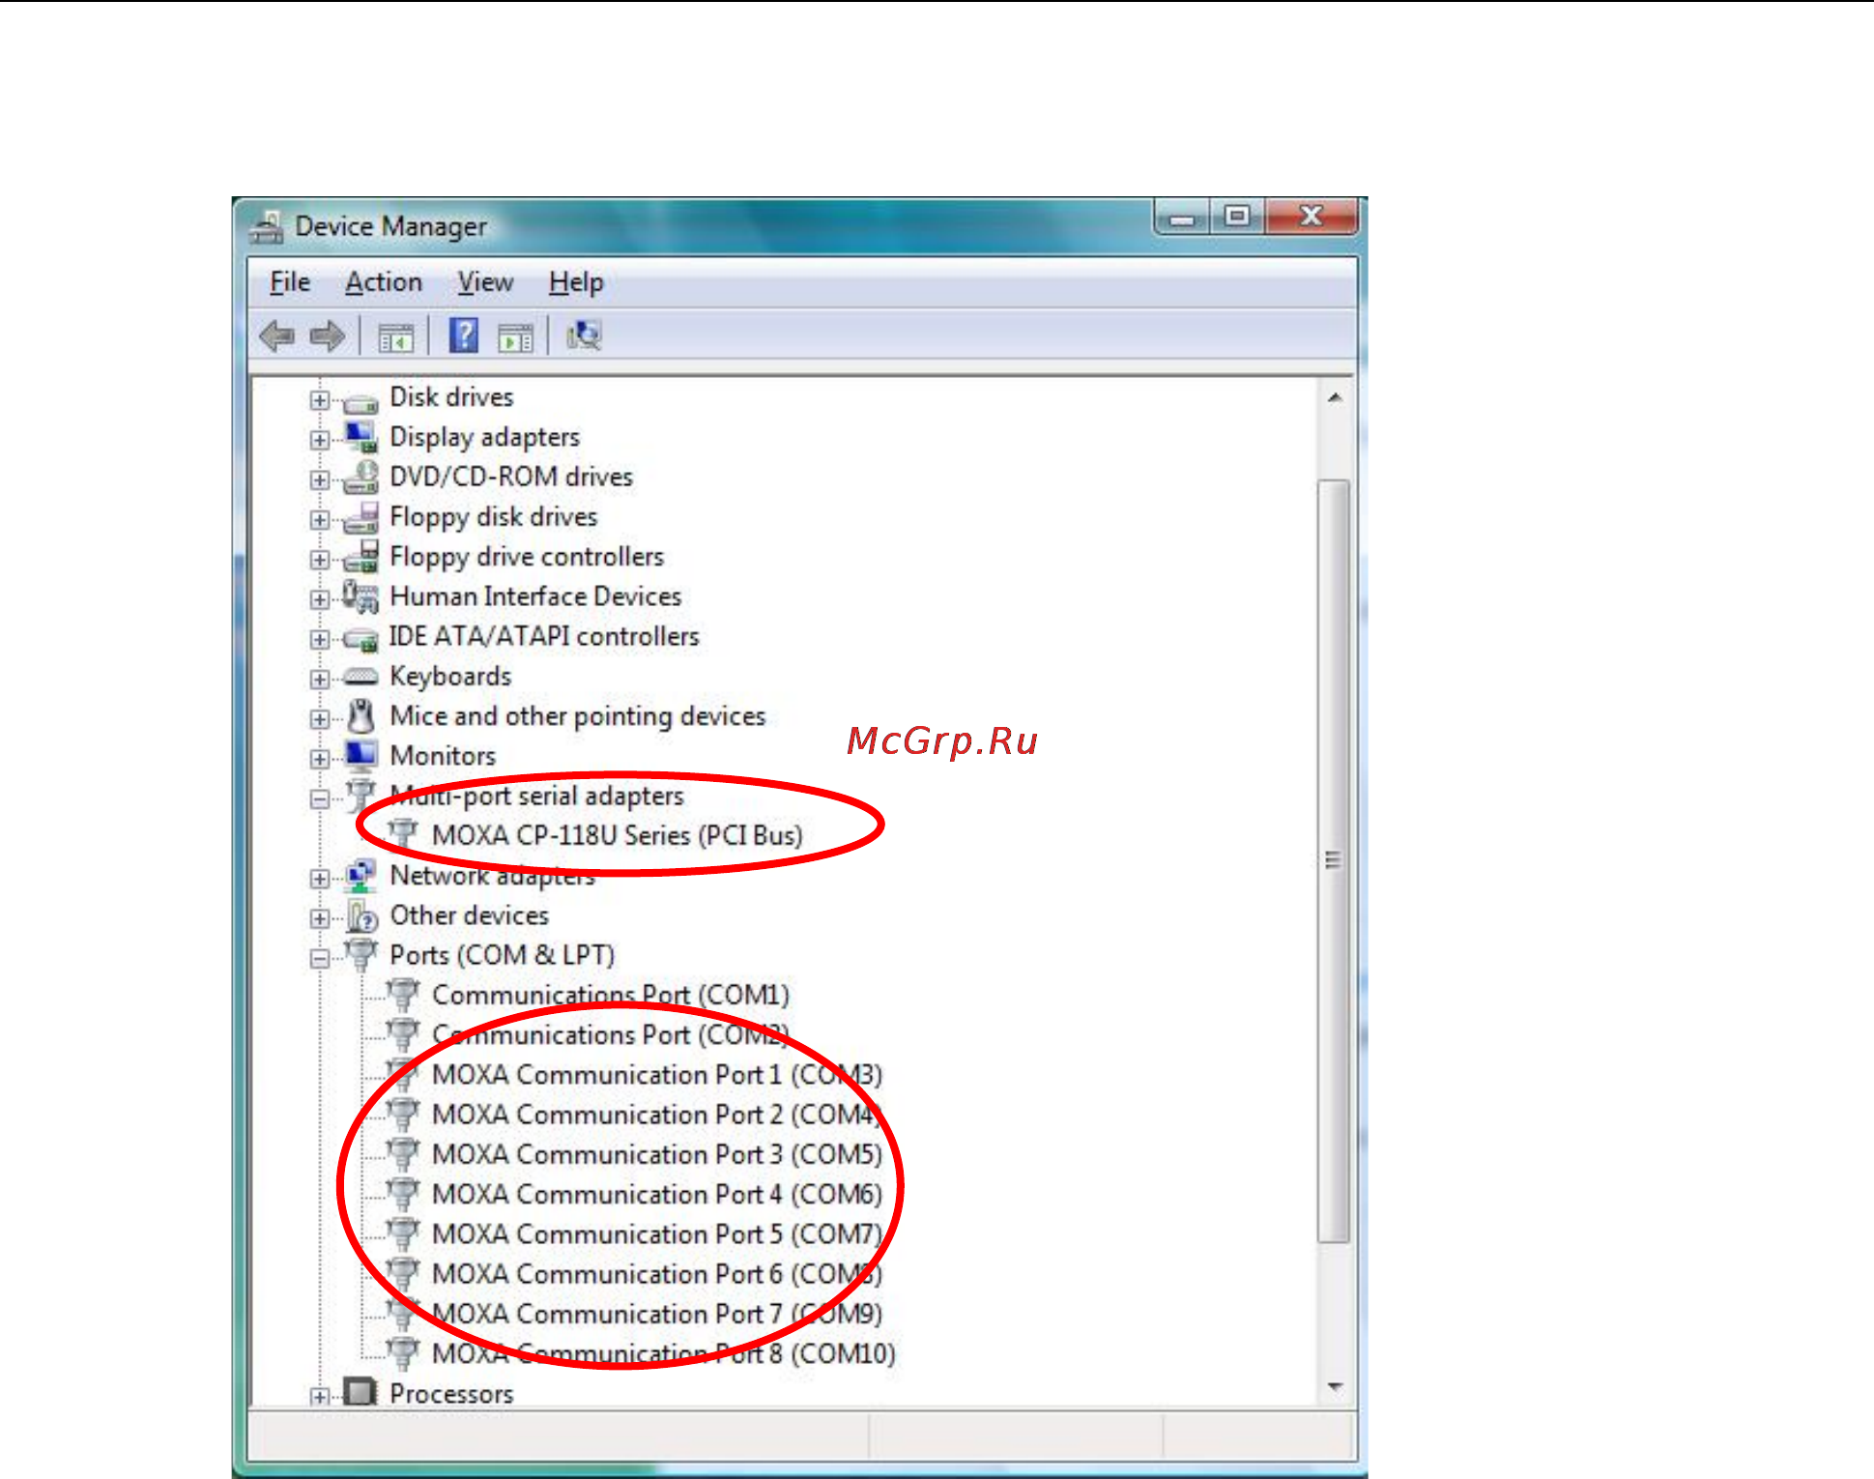
Task: Click the Floppy drive controllers icon
Action: tap(361, 558)
